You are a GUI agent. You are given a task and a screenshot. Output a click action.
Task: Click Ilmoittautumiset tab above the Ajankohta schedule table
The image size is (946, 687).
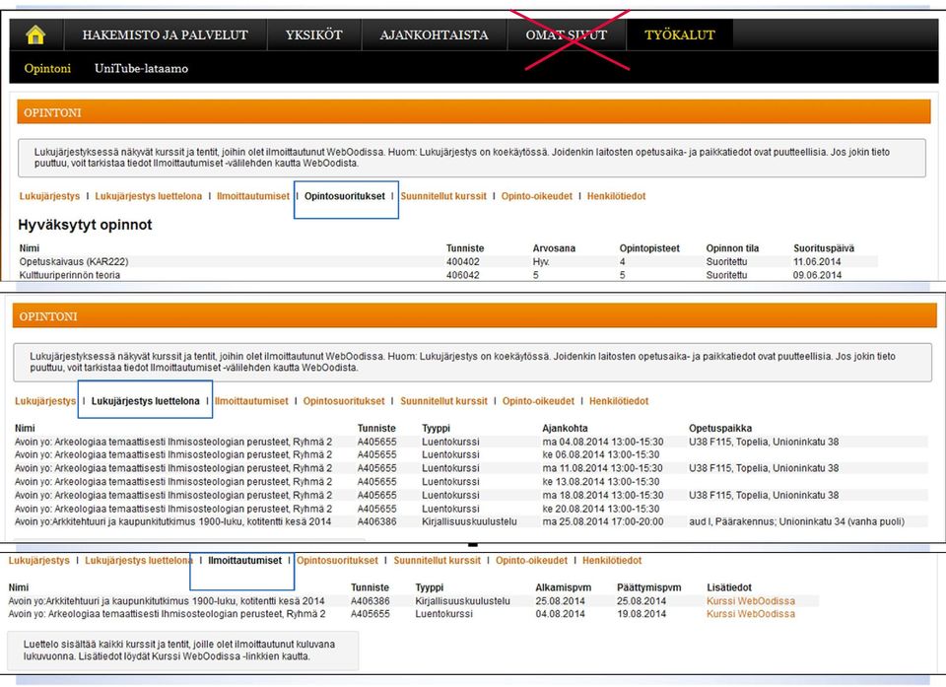[251, 401]
